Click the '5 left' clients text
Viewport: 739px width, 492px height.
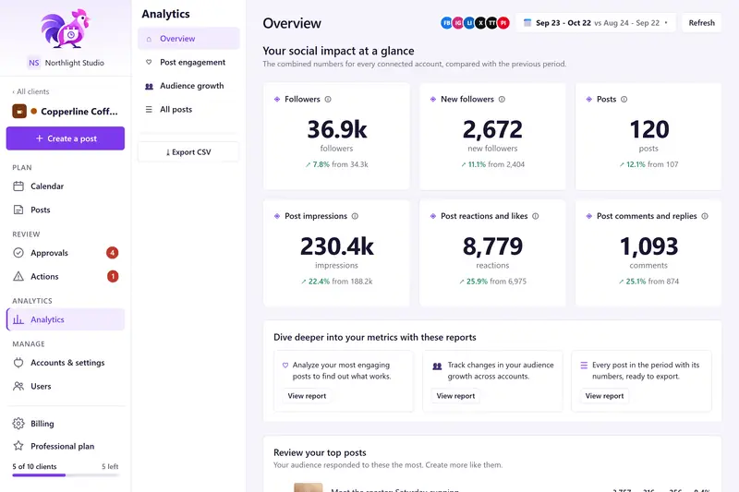click(x=110, y=466)
